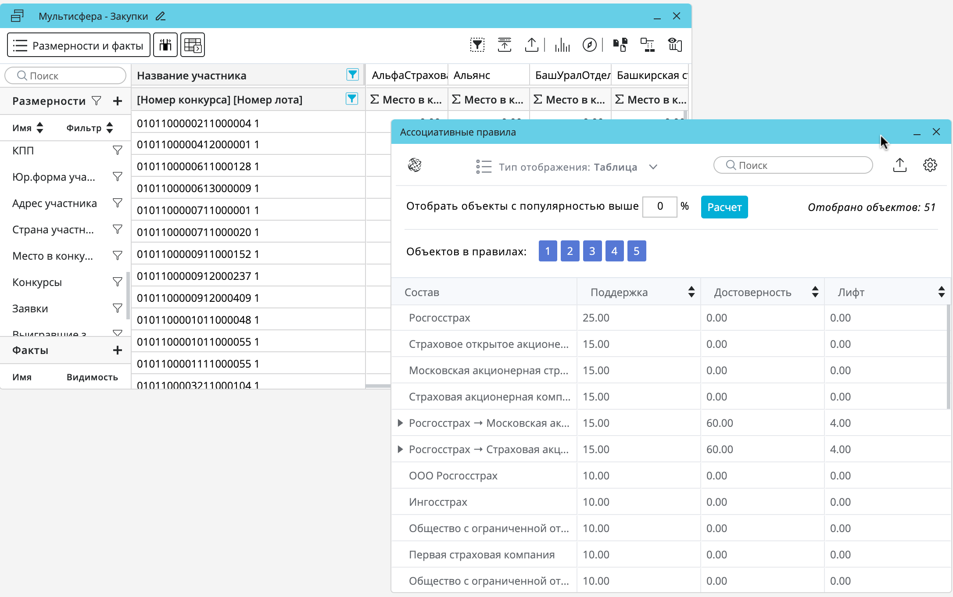
Task: Open Размерности и факты panel button
Action: point(79,45)
